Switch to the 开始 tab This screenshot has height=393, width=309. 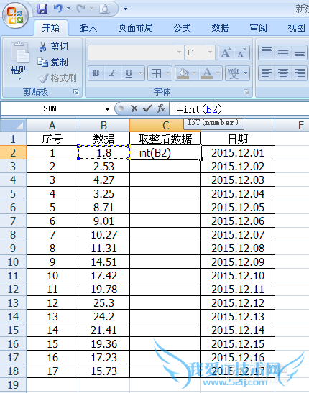coord(51,28)
